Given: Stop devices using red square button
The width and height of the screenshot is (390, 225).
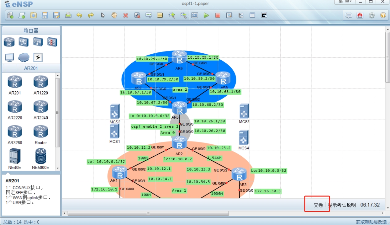Looking at the screenshot, I should click(x=218, y=15).
